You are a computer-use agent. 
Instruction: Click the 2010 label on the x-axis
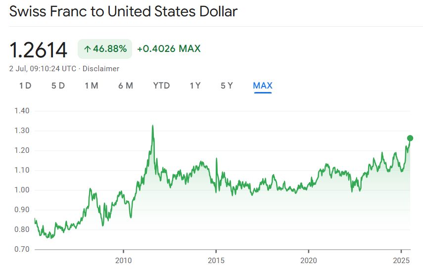pyautogui.click(x=123, y=260)
